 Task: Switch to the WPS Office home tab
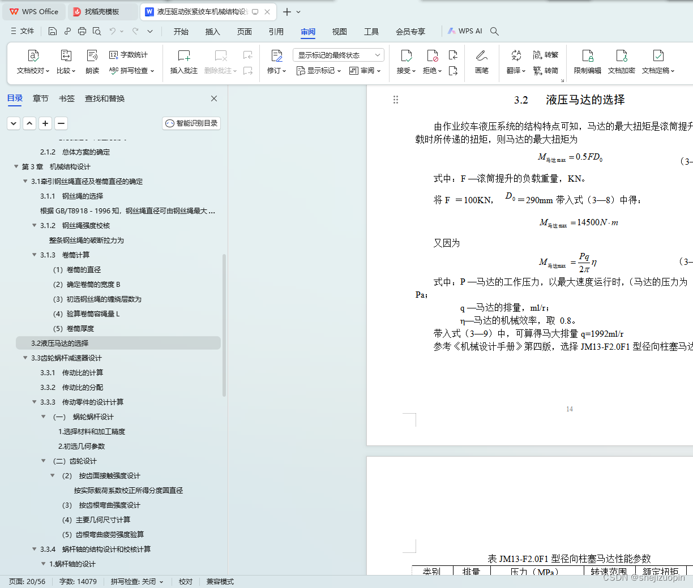pos(35,12)
